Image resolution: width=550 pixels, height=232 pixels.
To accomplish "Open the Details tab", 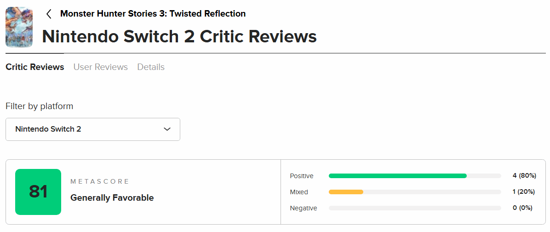I will pyautogui.click(x=151, y=67).
